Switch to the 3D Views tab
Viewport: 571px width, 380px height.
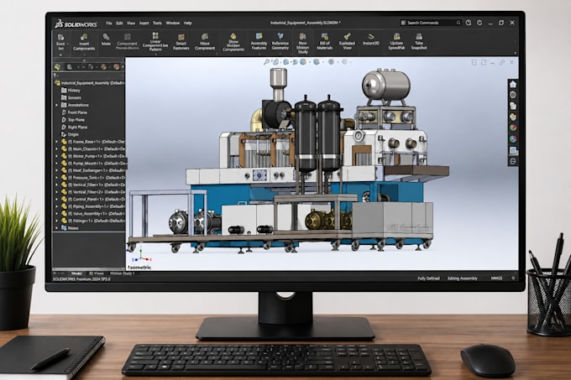[x=96, y=273]
